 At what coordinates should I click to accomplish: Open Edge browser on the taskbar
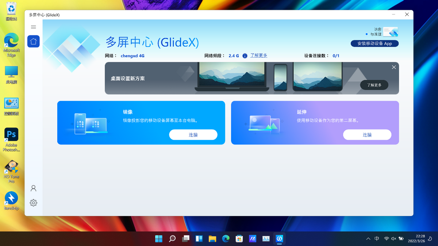(x=226, y=239)
